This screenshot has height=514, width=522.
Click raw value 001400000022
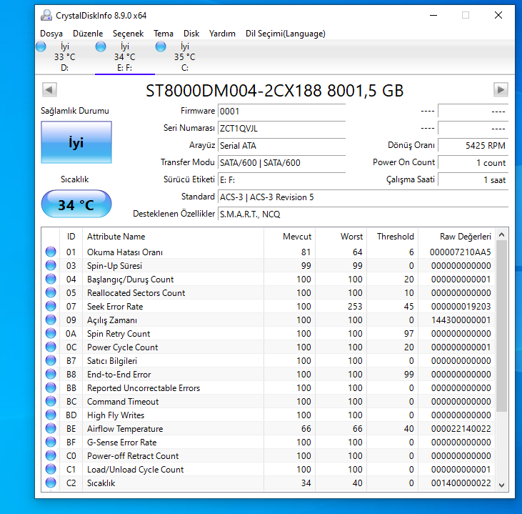(461, 483)
